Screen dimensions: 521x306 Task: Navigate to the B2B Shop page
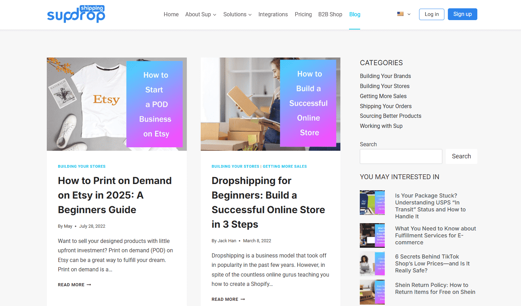(x=330, y=14)
